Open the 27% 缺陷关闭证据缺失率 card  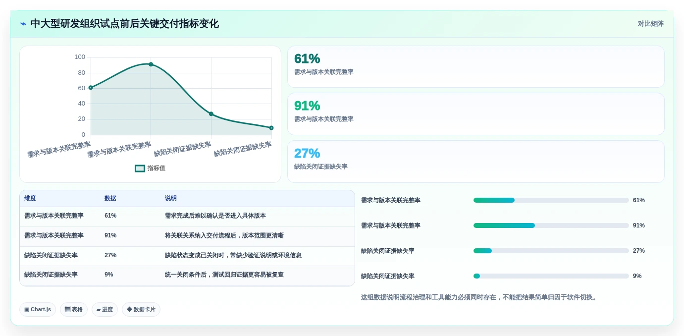[475, 162]
